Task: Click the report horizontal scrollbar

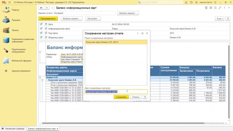Action: tap(123, 123)
